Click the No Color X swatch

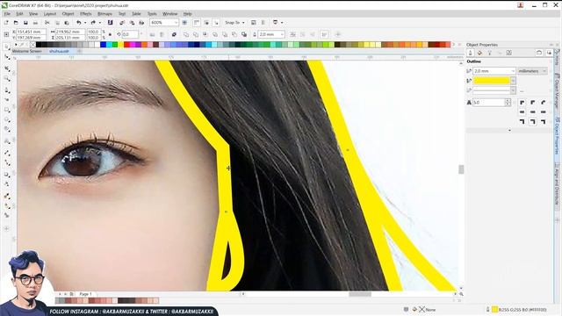tap(33, 45)
